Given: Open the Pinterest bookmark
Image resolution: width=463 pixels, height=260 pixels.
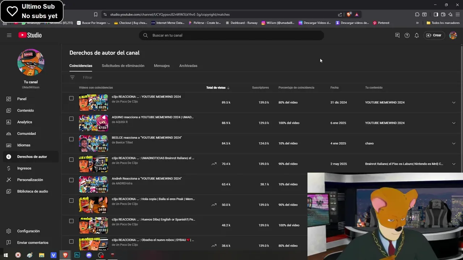Looking at the screenshot, I should click(x=381, y=23).
